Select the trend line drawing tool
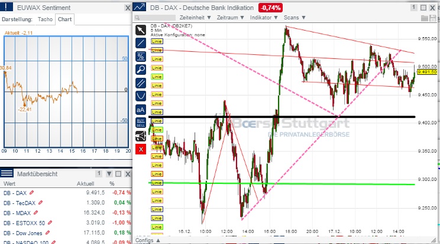 click(x=141, y=43)
